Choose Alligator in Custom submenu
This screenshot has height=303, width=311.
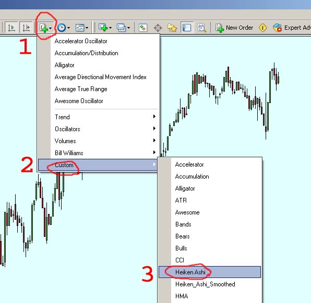(x=210, y=188)
